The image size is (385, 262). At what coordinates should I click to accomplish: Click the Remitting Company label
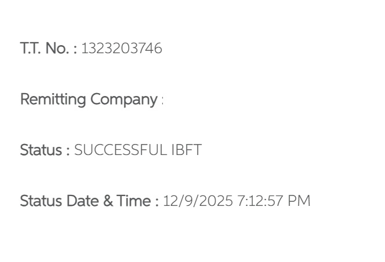89,100
